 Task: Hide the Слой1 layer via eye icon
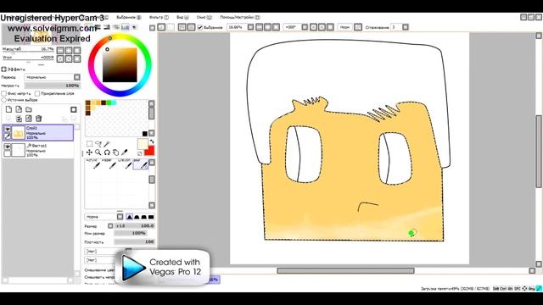click(x=7, y=129)
